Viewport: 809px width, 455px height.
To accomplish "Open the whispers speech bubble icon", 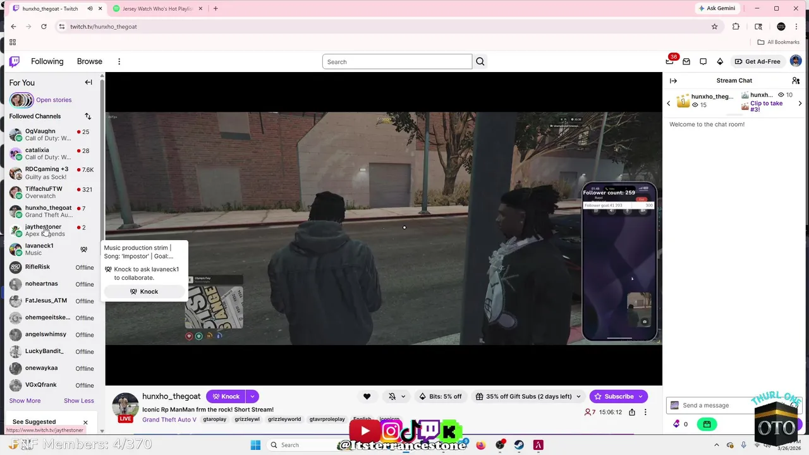I will point(703,61).
